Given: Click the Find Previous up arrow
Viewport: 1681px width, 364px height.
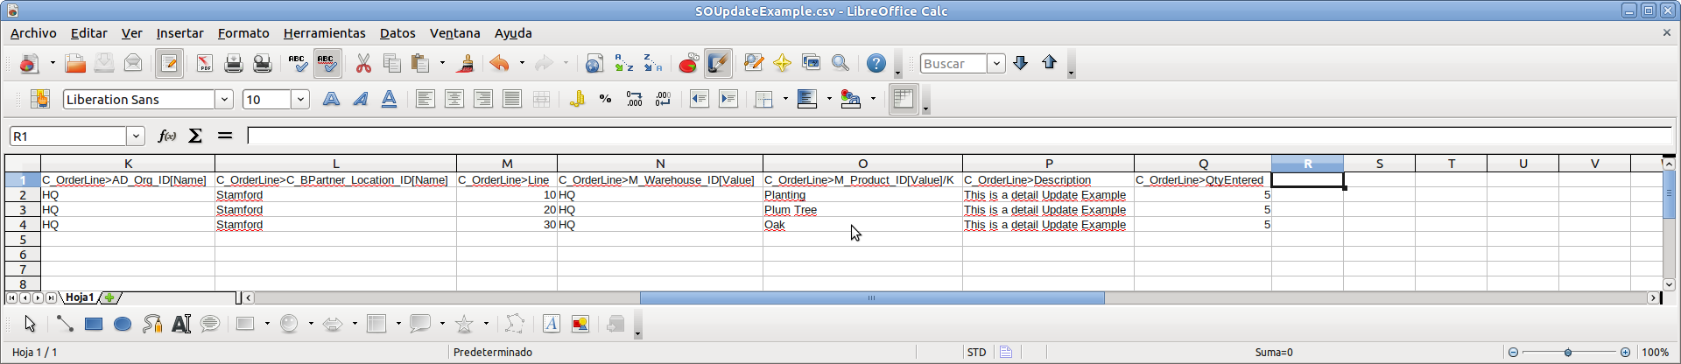Looking at the screenshot, I should coord(1049,63).
